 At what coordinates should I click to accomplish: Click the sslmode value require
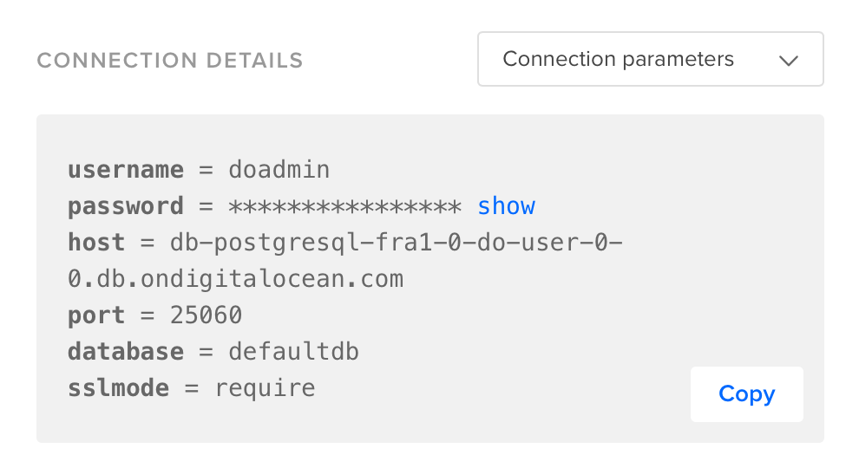[x=266, y=388]
